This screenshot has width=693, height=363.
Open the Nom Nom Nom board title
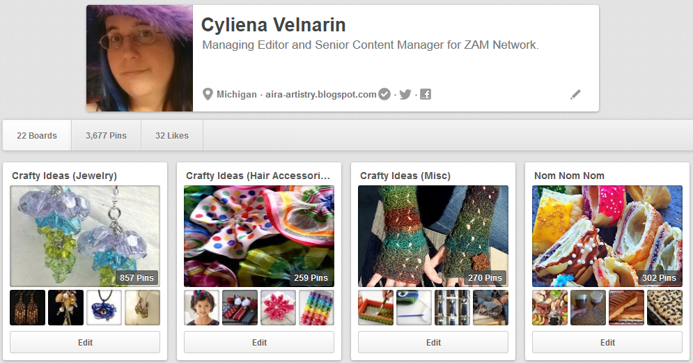pyautogui.click(x=569, y=176)
